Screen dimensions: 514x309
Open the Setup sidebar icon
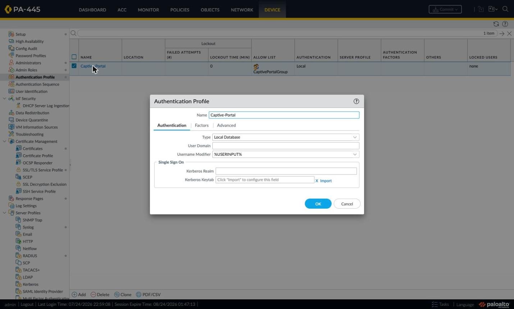11,34
